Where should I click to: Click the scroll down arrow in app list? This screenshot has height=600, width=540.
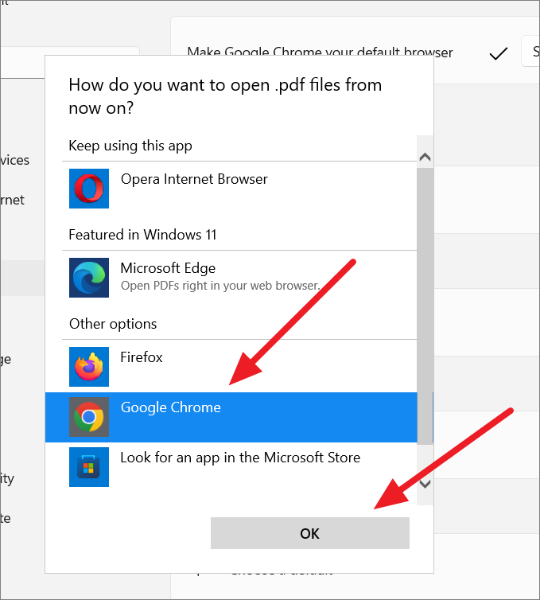pos(425,484)
